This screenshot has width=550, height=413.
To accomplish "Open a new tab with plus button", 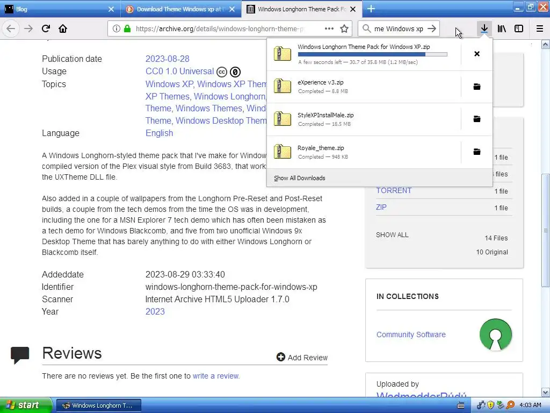I will pyautogui.click(x=371, y=9).
